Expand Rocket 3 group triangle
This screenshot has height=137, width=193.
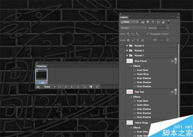[127, 46]
